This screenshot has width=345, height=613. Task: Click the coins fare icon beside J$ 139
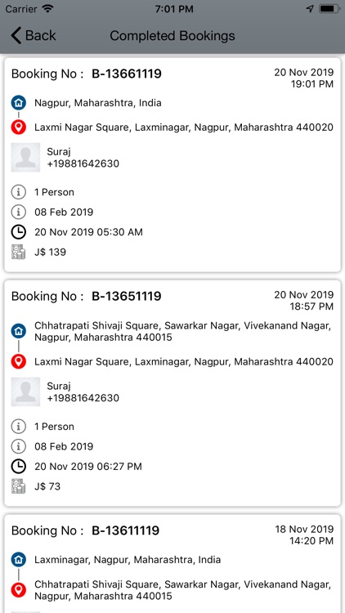point(18,253)
